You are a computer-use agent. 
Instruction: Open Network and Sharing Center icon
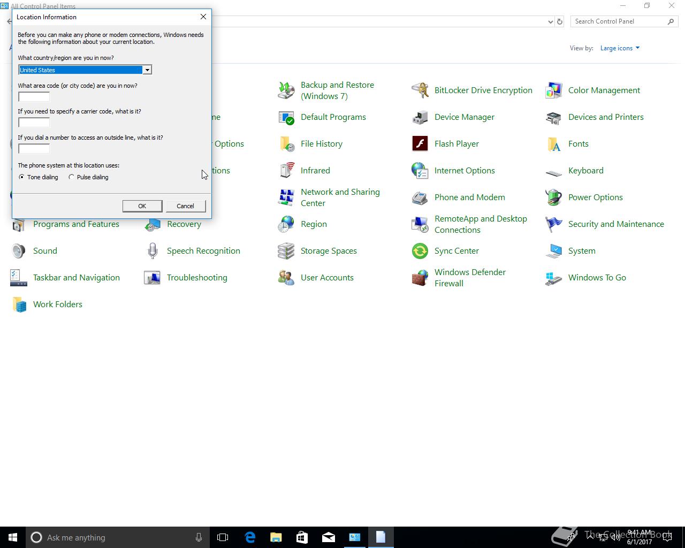tap(286, 197)
